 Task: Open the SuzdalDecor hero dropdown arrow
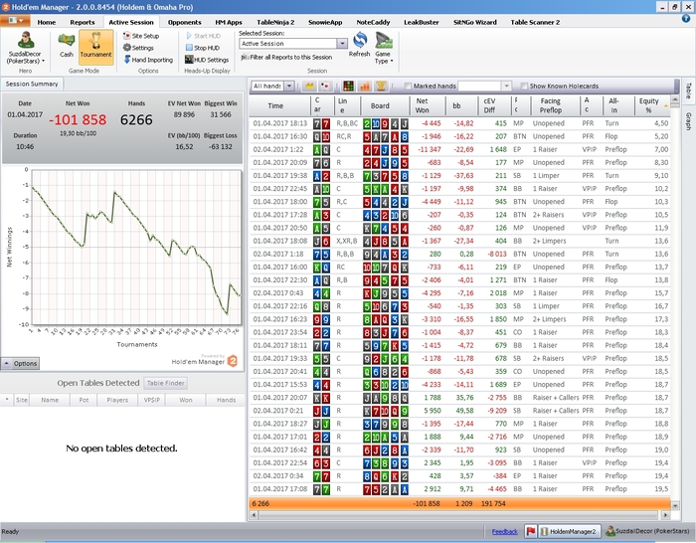43,62
